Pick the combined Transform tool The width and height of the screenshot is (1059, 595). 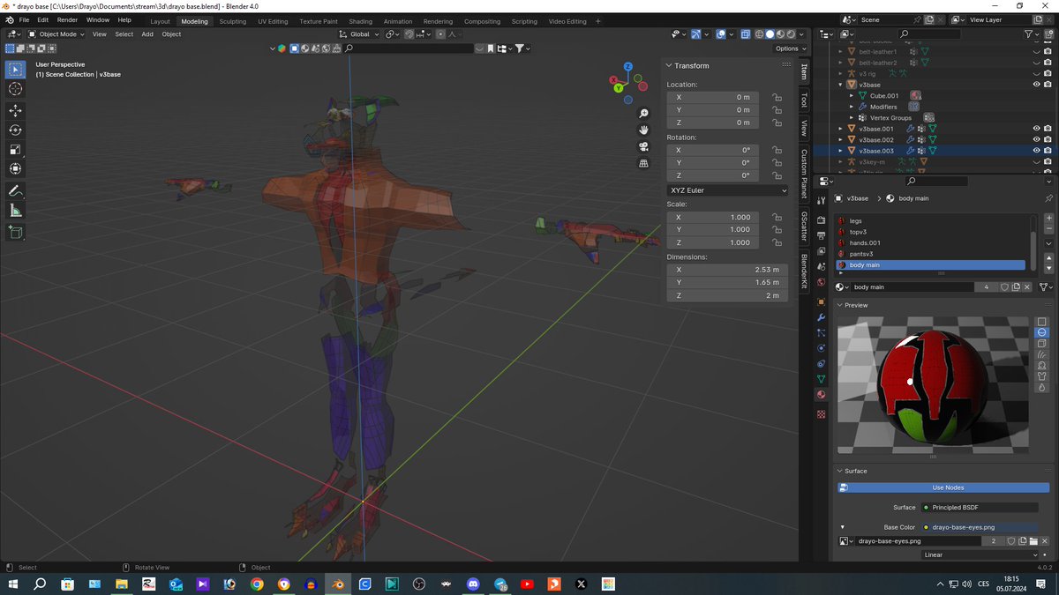click(x=15, y=168)
